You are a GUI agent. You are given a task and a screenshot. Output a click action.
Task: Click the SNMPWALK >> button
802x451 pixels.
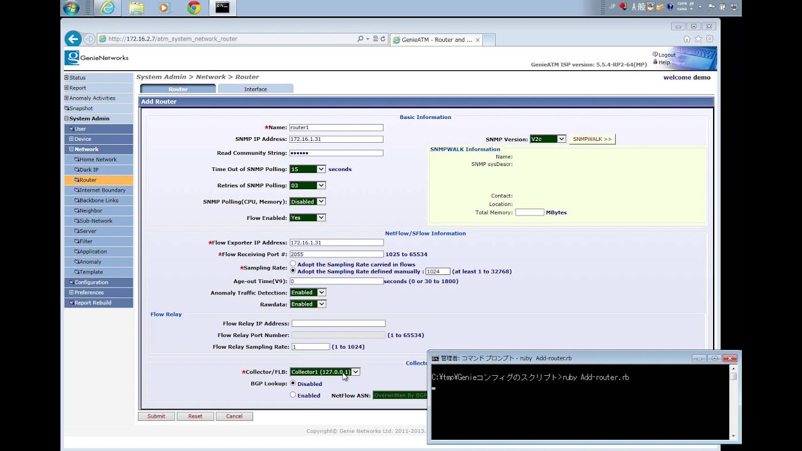(592, 139)
